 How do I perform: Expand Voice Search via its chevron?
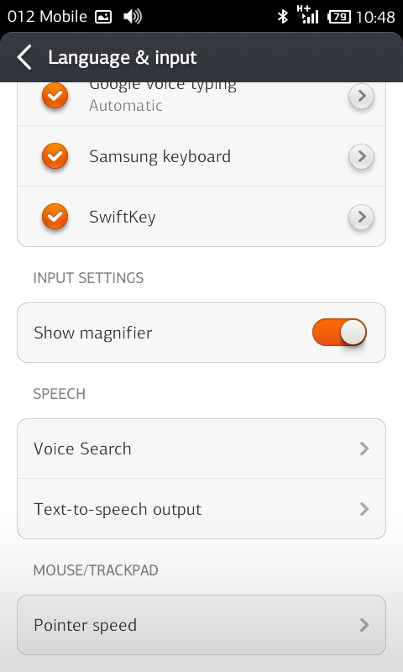coord(364,449)
